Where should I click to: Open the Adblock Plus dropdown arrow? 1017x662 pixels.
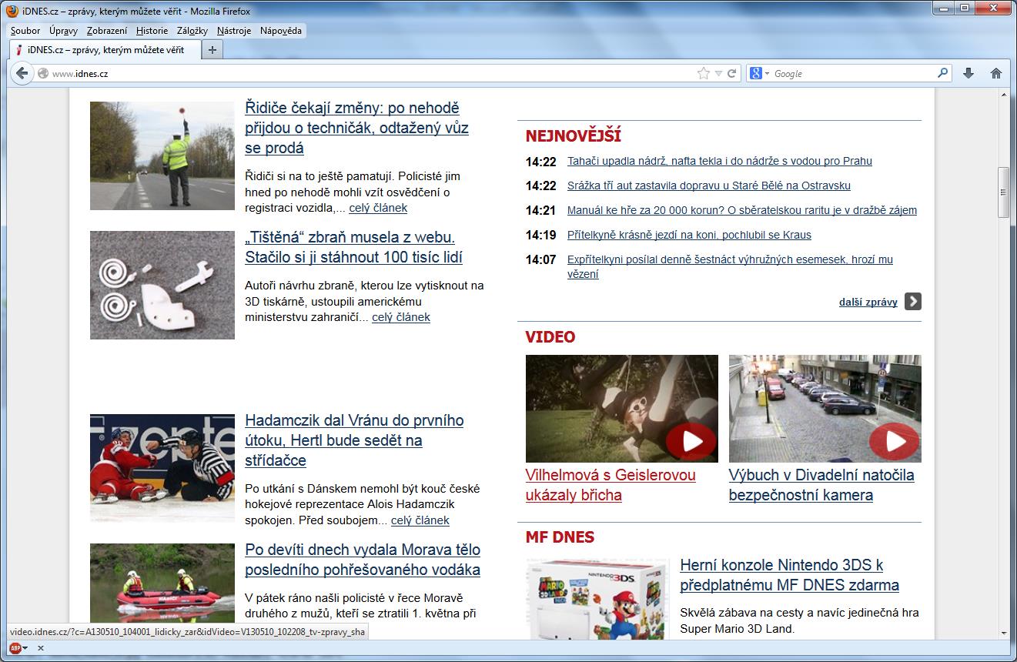[x=25, y=648]
